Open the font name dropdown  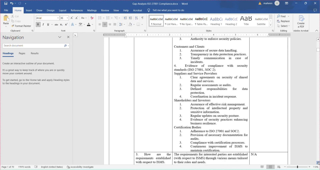[58, 18]
